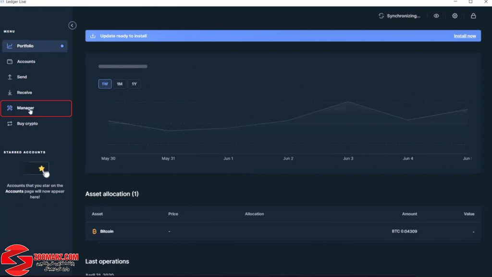This screenshot has height=277, width=492.
Task: Click the Update ready to install text
Action: point(123,36)
